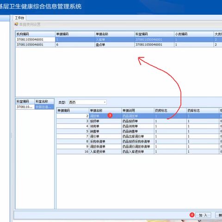Click 机构编码 cell in the 盘点单 row
This screenshot has height=222, width=222.
[35, 44]
